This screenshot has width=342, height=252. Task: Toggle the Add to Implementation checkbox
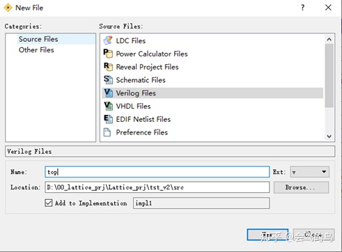tap(49, 203)
